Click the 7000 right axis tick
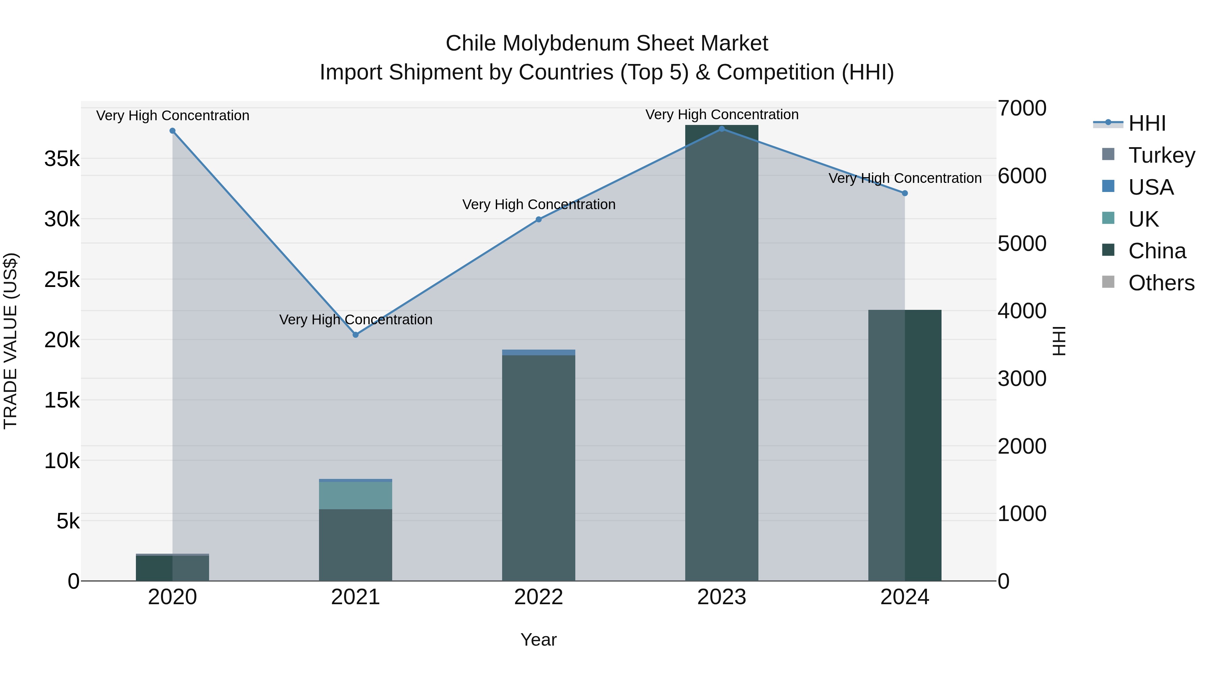Image resolution: width=1214 pixels, height=682 pixels. pyautogui.click(x=1022, y=108)
